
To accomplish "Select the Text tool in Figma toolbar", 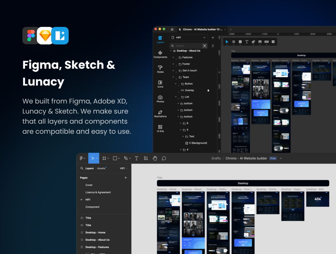I will tap(136, 158).
